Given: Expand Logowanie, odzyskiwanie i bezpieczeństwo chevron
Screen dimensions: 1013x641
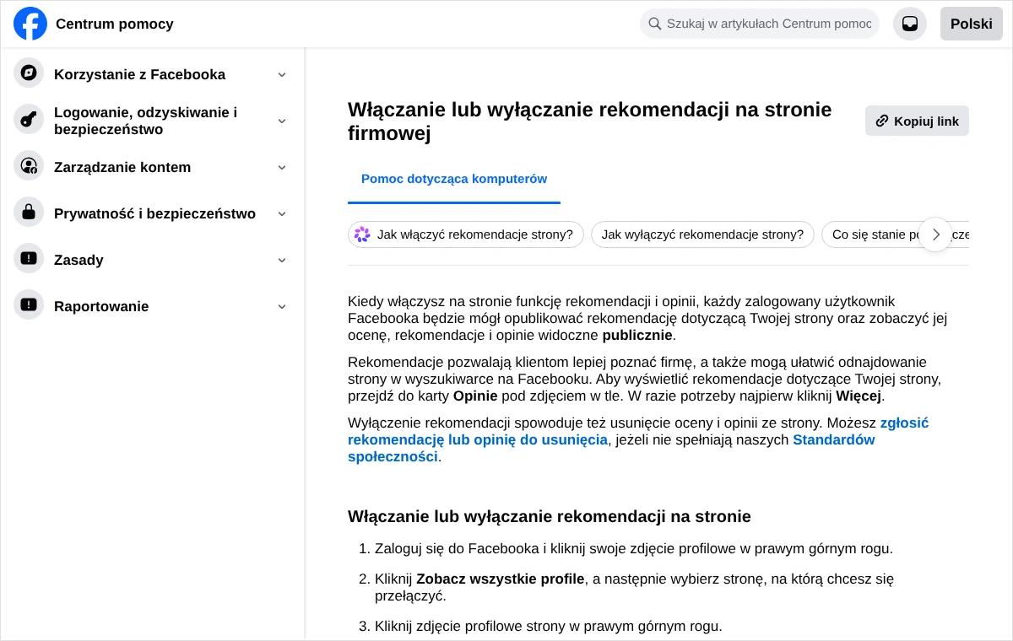Looking at the screenshot, I should pyautogui.click(x=282, y=121).
